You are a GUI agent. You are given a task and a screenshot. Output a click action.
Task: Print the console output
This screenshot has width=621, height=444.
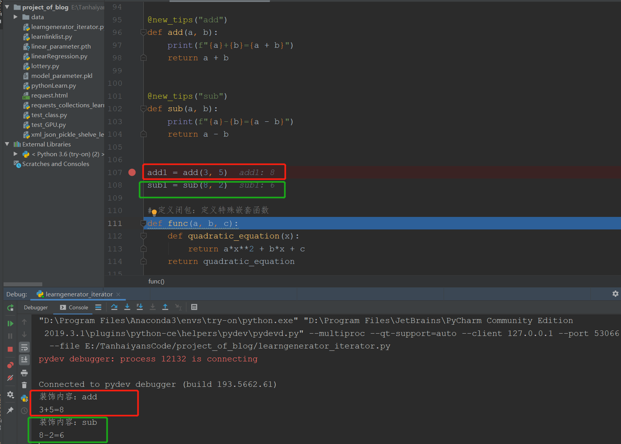24,372
